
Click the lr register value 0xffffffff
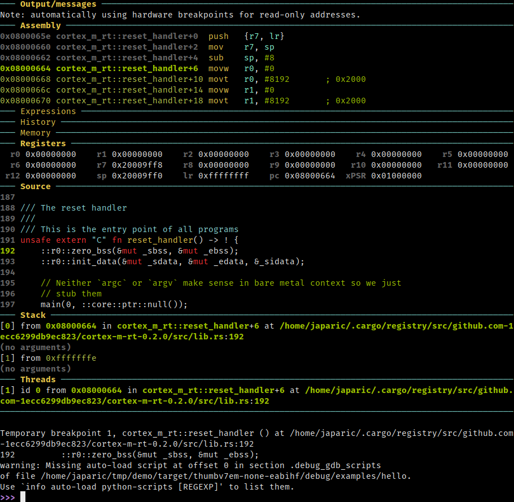pos(223,176)
